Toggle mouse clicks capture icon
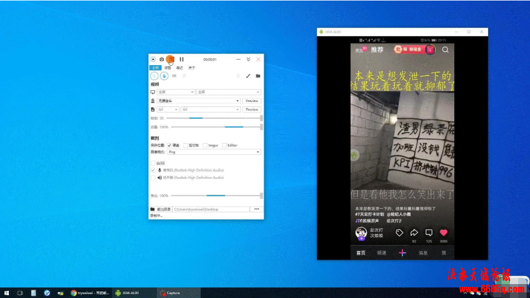Viewport: 530px width, 298px height. point(164,76)
